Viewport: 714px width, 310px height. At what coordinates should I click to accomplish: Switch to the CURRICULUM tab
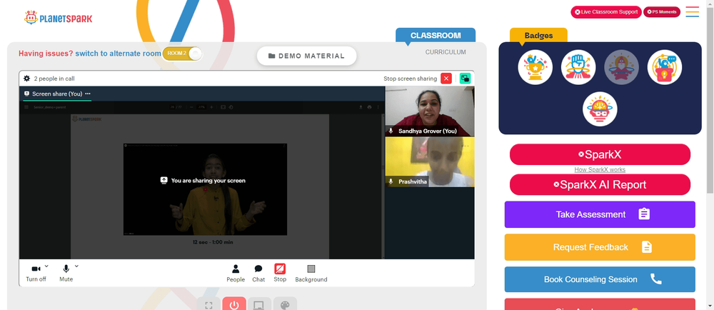click(x=446, y=52)
